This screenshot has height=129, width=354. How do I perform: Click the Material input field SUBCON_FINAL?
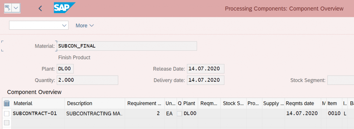(x=127, y=46)
